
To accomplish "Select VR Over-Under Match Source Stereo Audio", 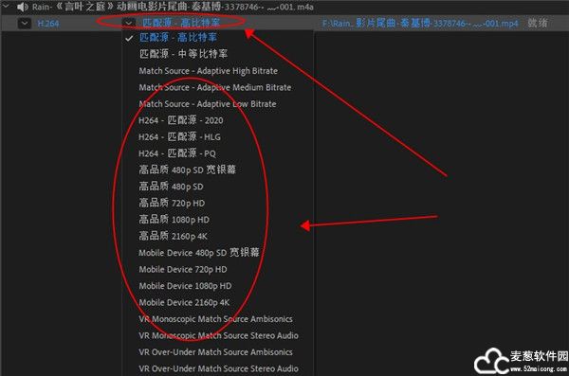I will tap(218, 368).
